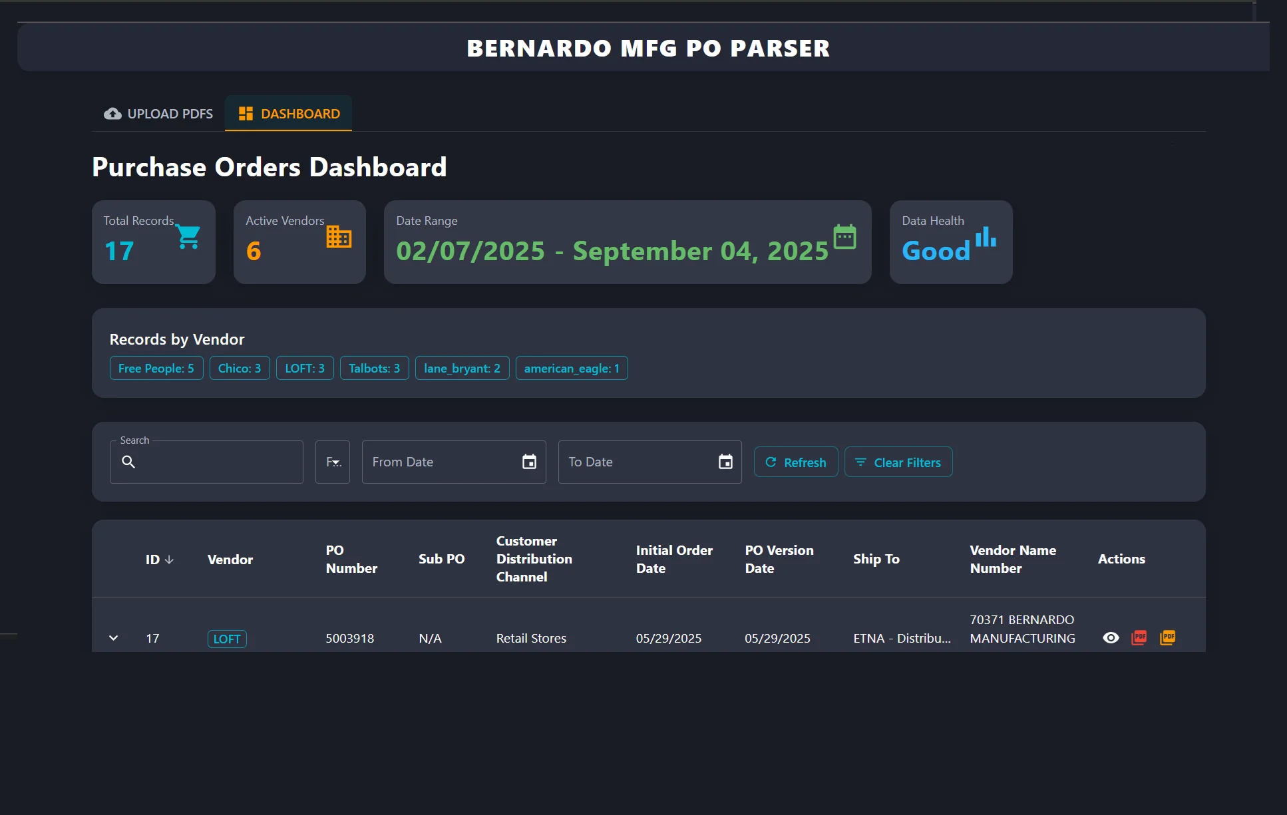Filter by Talbots: 3 chip
1287x815 pixels.
click(x=375, y=369)
